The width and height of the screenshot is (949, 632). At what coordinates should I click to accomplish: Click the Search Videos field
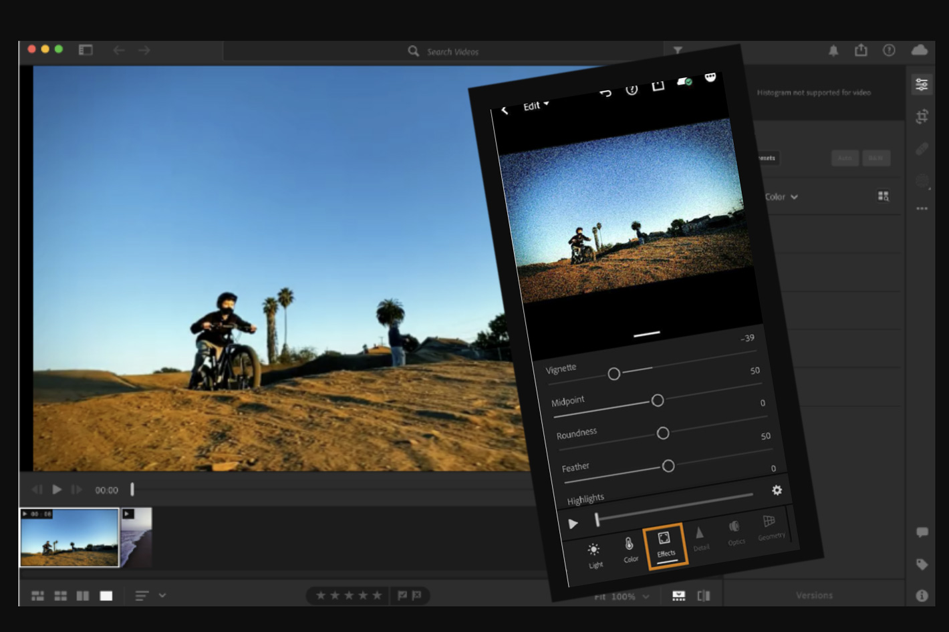pyautogui.click(x=443, y=51)
